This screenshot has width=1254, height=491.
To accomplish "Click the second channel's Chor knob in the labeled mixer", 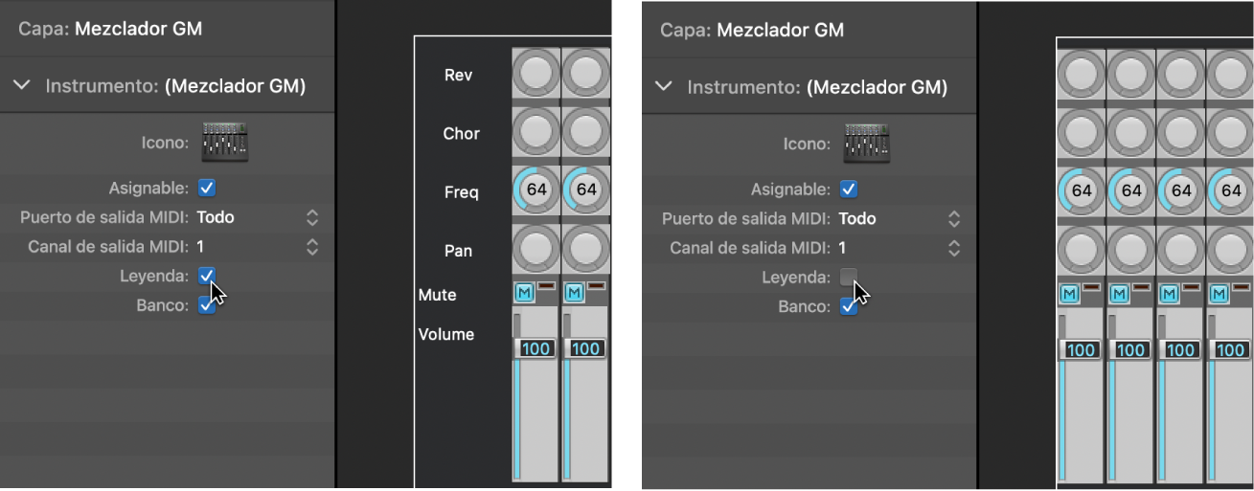I will point(585,132).
